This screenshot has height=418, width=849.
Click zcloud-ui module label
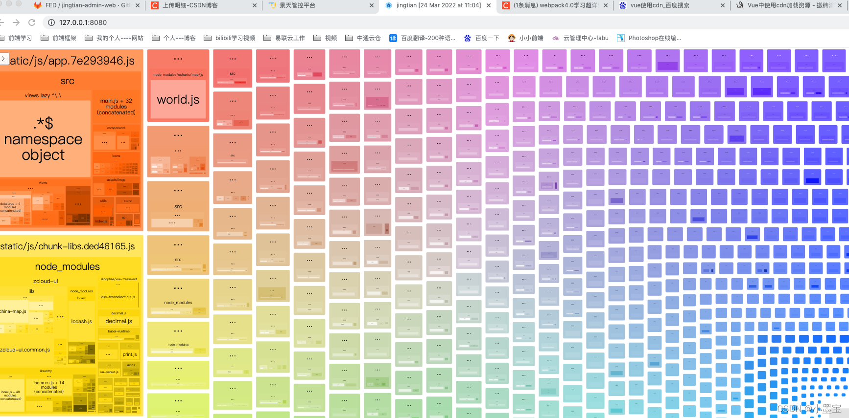pos(46,281)
